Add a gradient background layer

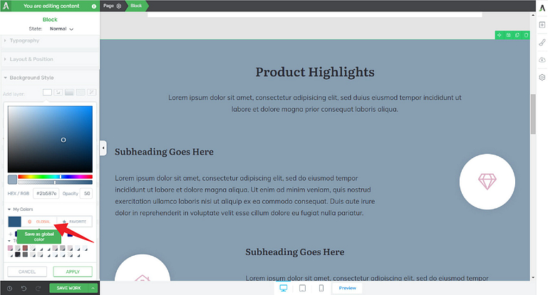(70, 92)
